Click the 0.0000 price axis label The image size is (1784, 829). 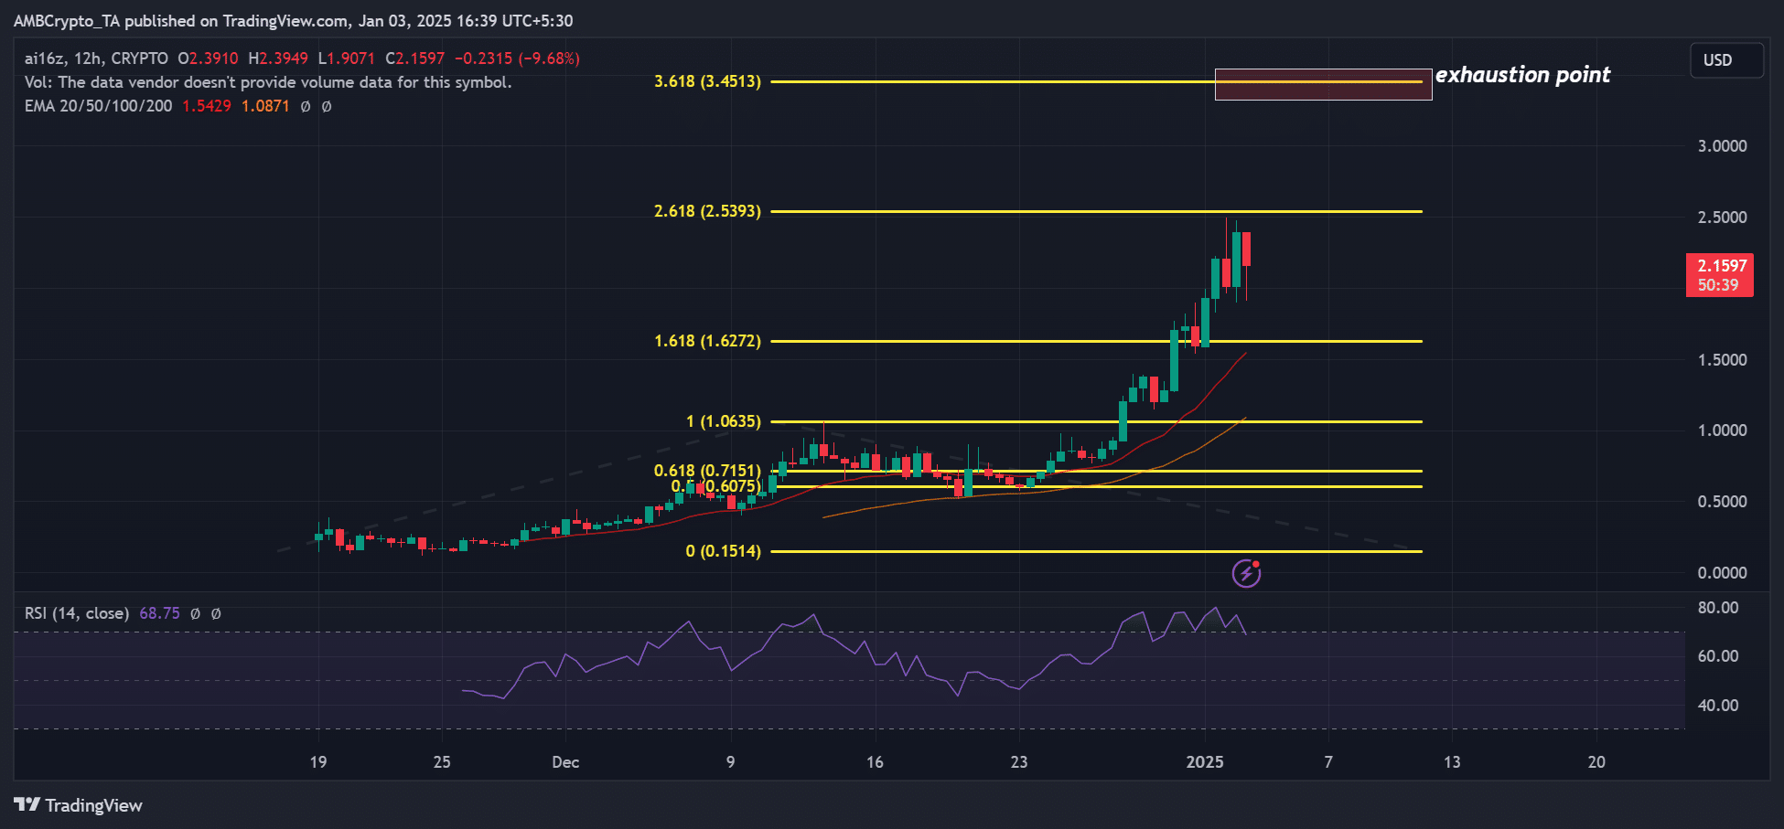point(1723,573)
